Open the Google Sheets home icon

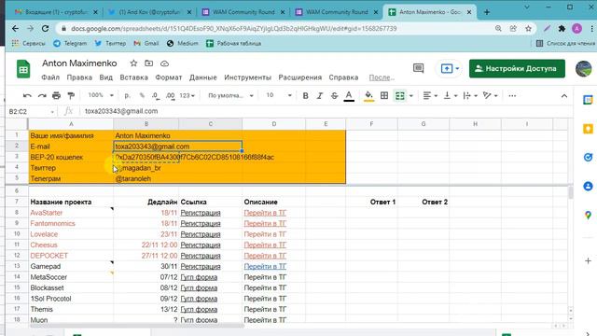tap(23, 69)
